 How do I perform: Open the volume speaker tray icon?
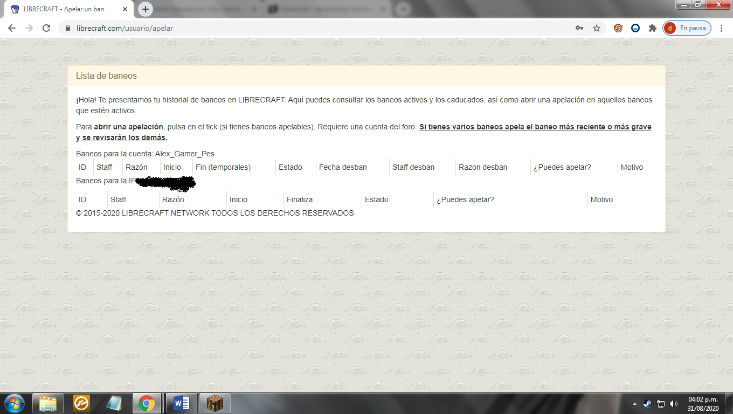click(x=673, y=404)
